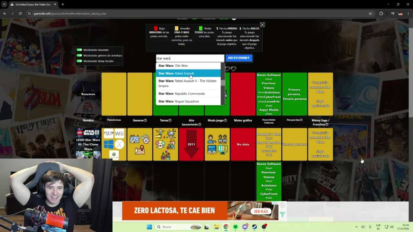Click the Primera persona, Tercera persona summary cell

coord(295,94)
